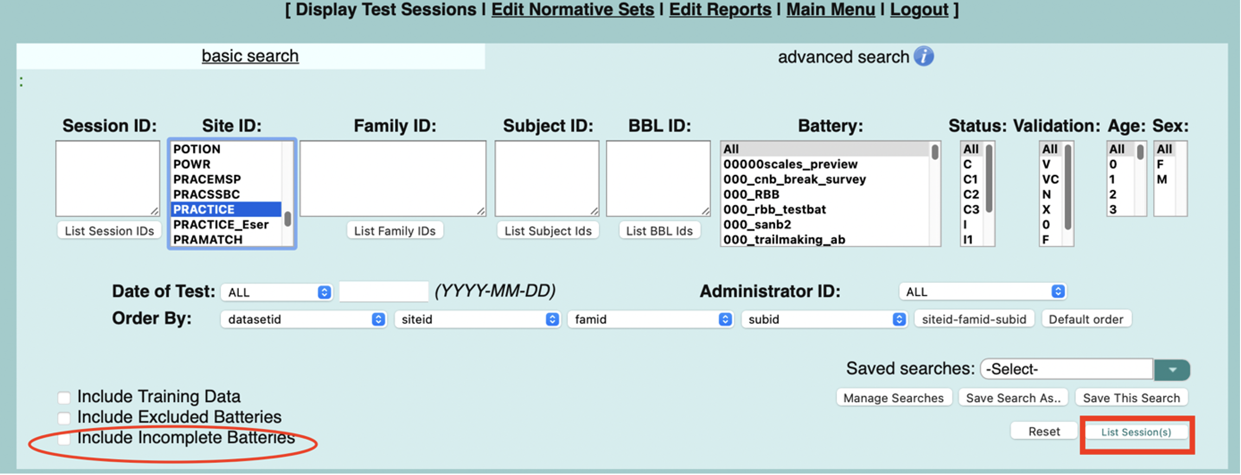Click the List Family IDs button
This screenshot has width=1241, height=475.
click(x=395, y=231)
